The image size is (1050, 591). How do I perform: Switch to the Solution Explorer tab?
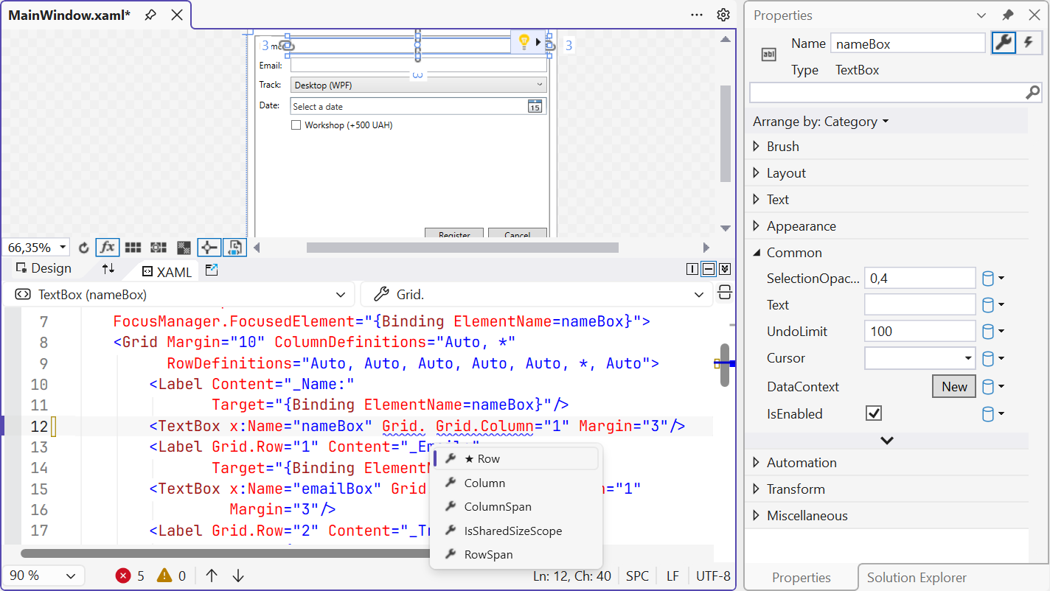(917, 578)
